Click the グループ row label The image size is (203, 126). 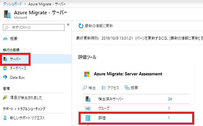coord(104,108)
